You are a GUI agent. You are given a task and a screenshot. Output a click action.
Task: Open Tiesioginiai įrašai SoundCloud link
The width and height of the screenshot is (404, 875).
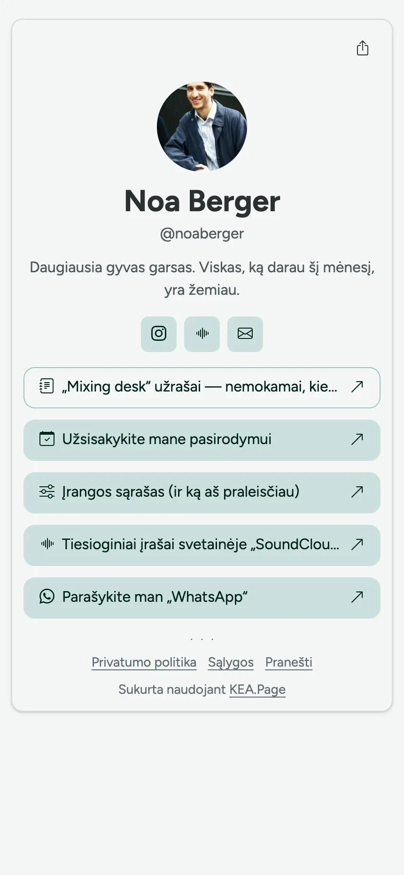pyautogui.click(x=202, y=545)
